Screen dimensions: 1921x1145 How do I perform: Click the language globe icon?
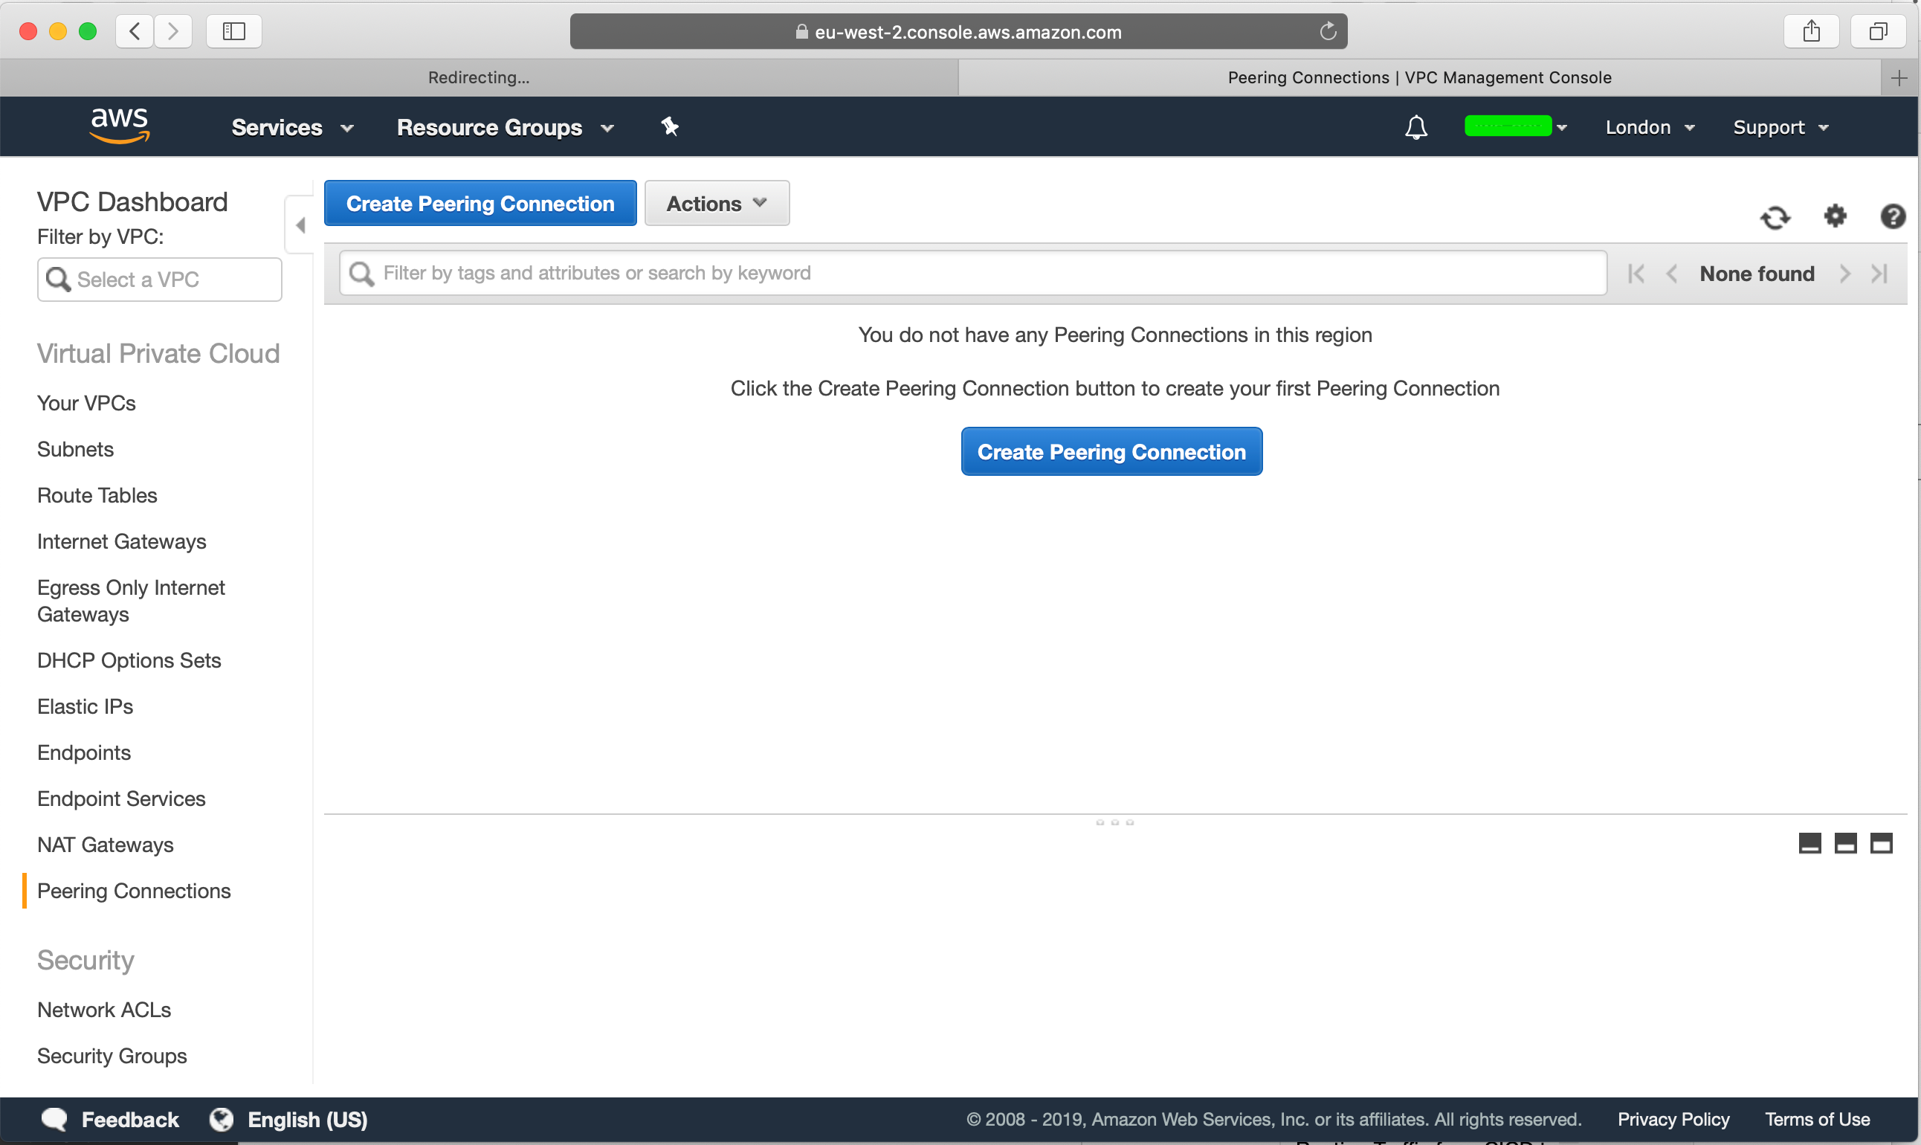(222, 1119)
